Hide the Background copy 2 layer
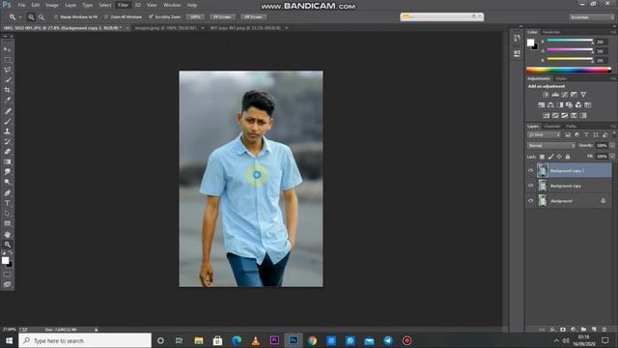 530,171
